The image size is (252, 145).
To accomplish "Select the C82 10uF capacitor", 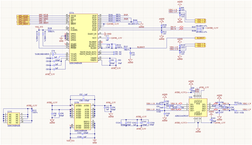I will 116,61.
